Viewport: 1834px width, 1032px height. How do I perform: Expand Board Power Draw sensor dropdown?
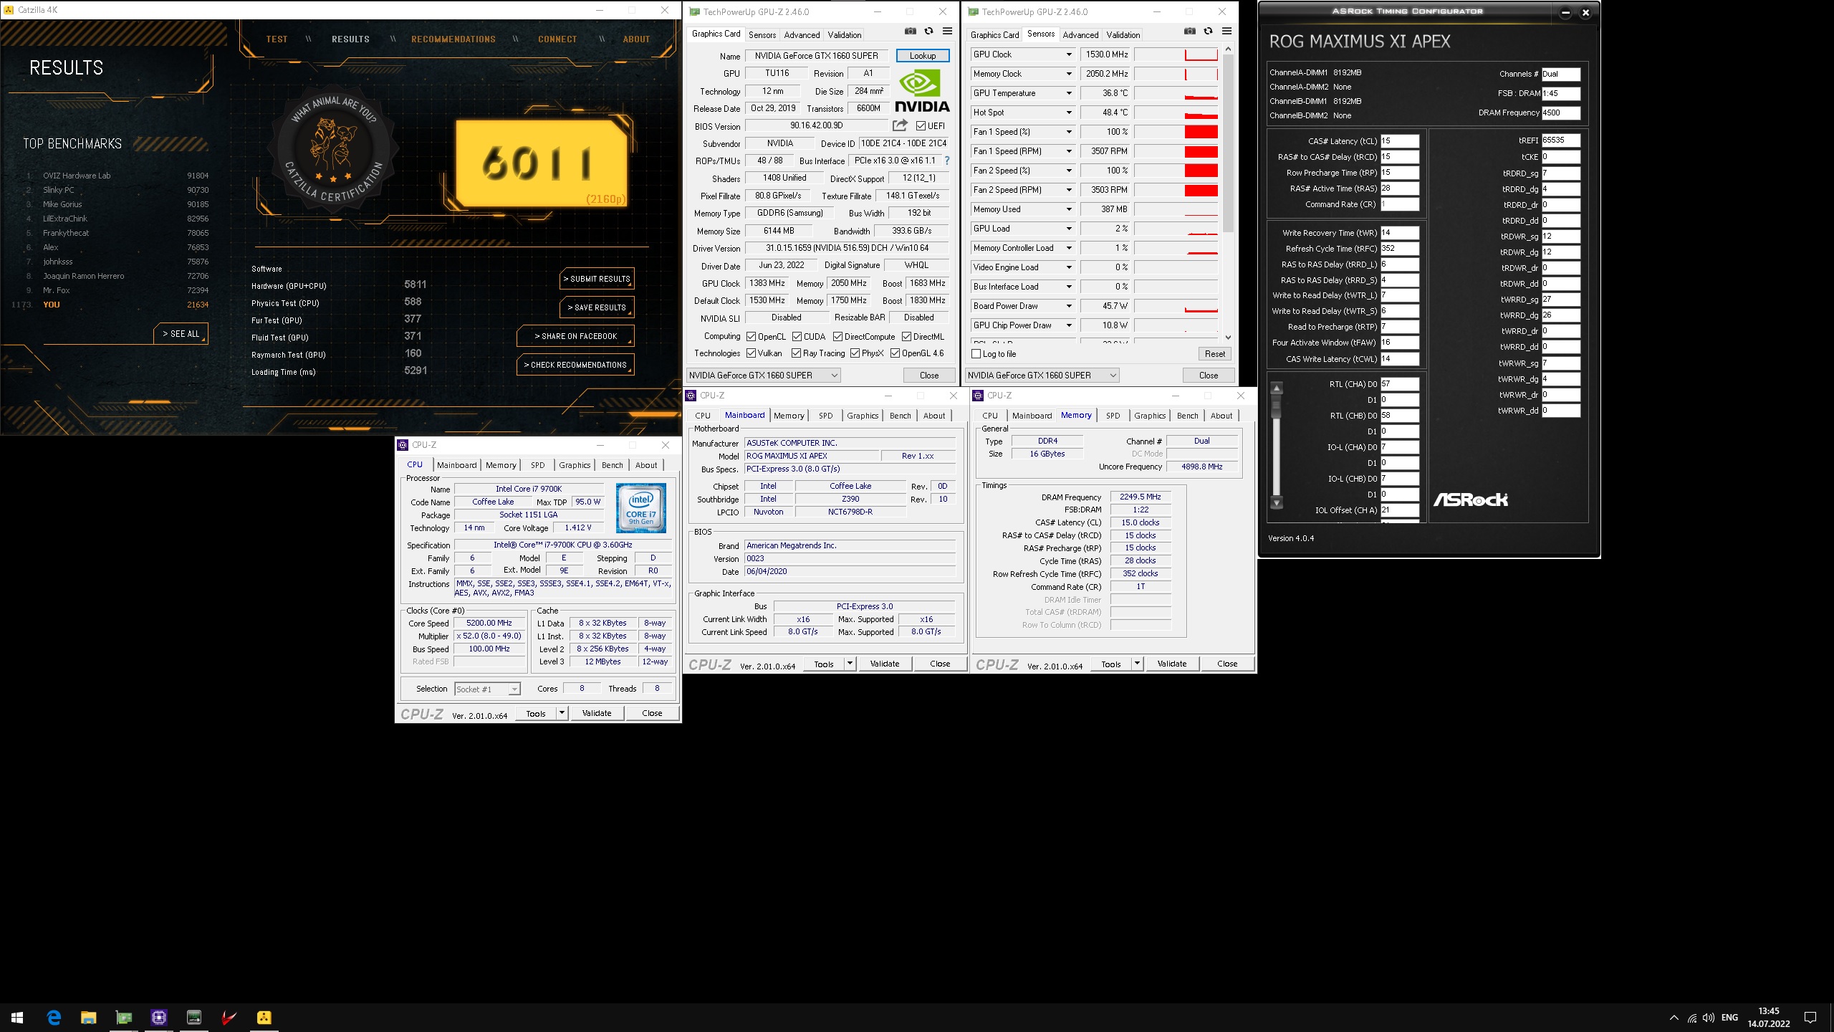(x=1069, y=306)
